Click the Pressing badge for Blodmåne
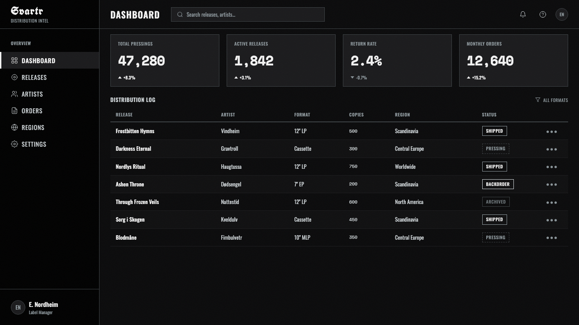Viewport: 579px width, 325px height. click(x=495, y=237)
